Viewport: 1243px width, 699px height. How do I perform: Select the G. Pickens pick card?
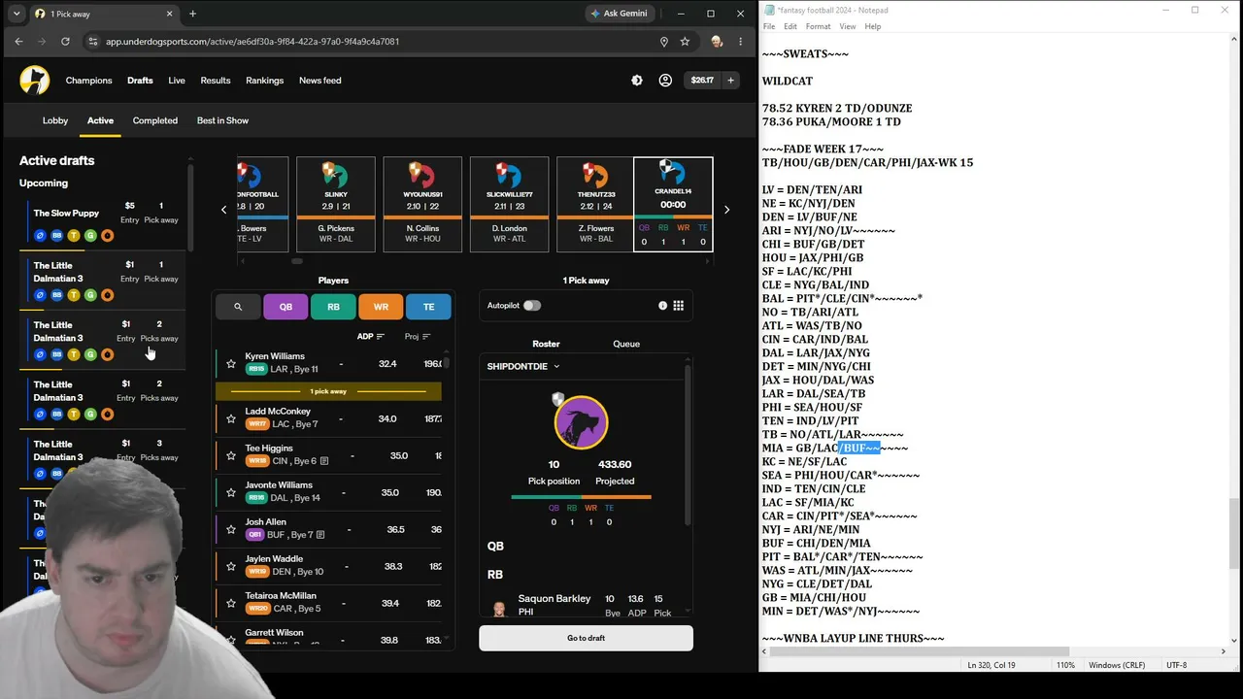point(336,204)
